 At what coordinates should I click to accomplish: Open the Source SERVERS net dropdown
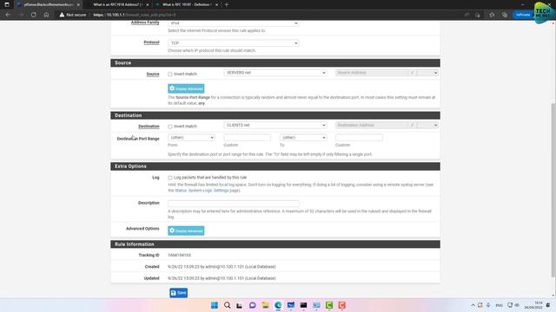pyautogui.click(x=275, y=73)
